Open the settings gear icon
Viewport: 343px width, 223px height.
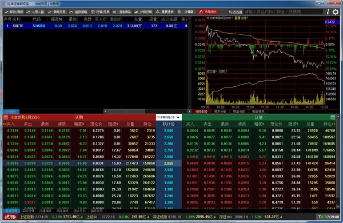click(x=336, y=12)
